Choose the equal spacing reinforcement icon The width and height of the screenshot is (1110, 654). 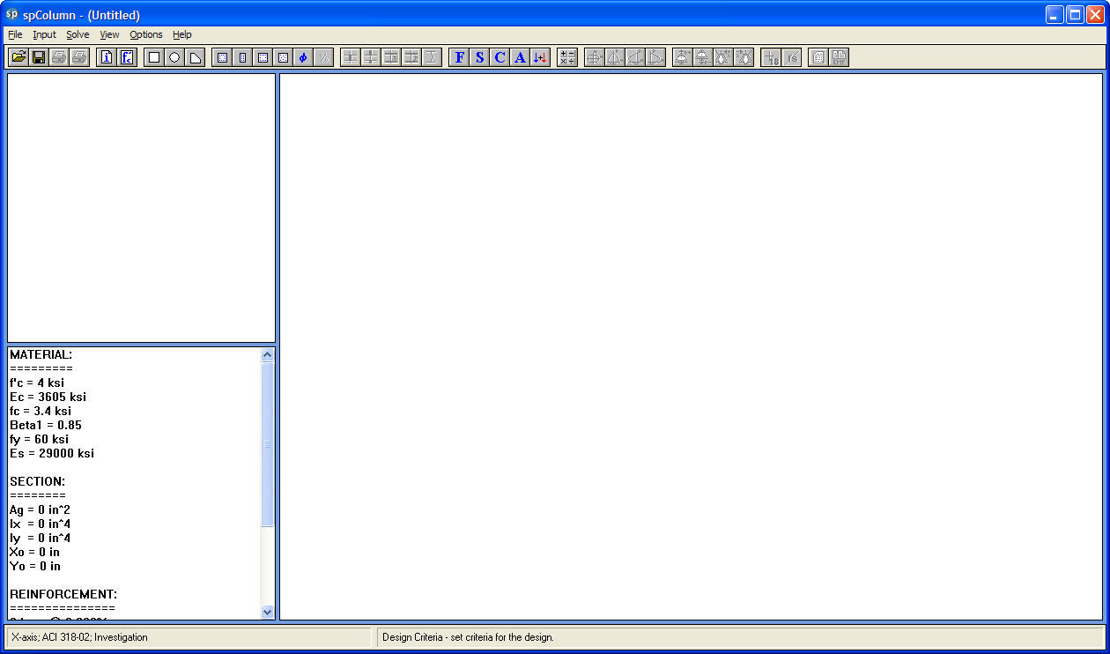[263, 57]
